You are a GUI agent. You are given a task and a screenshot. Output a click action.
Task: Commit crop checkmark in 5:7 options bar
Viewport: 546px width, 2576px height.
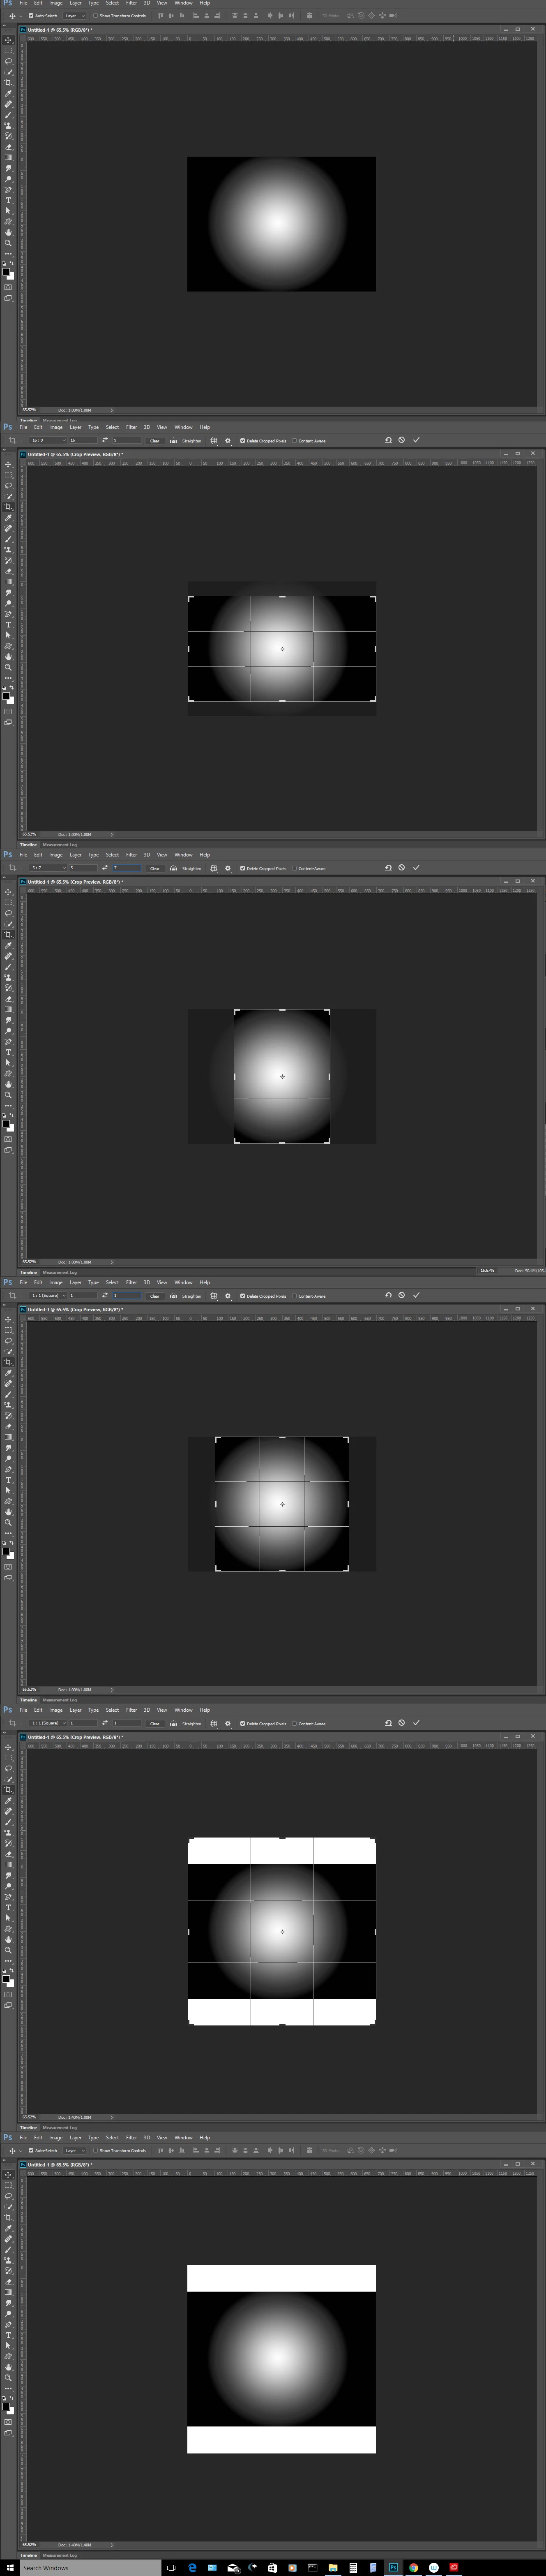tap(416, 867)
